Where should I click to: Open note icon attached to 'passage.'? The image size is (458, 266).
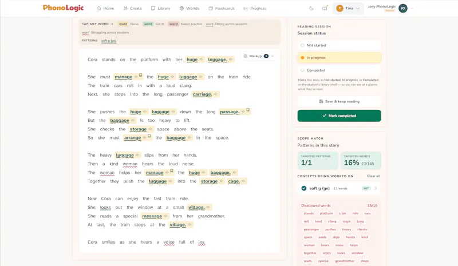(248, 110)
